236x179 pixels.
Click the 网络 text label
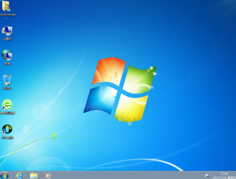click(7, 64)
